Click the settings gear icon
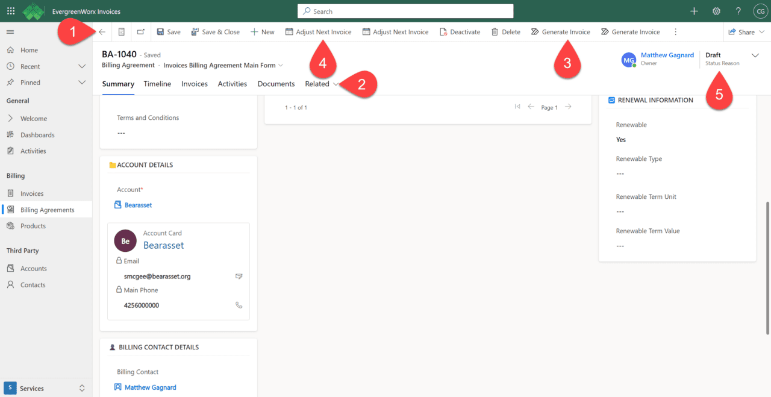This screenshot has height=397, width=771. coord(716,11)
